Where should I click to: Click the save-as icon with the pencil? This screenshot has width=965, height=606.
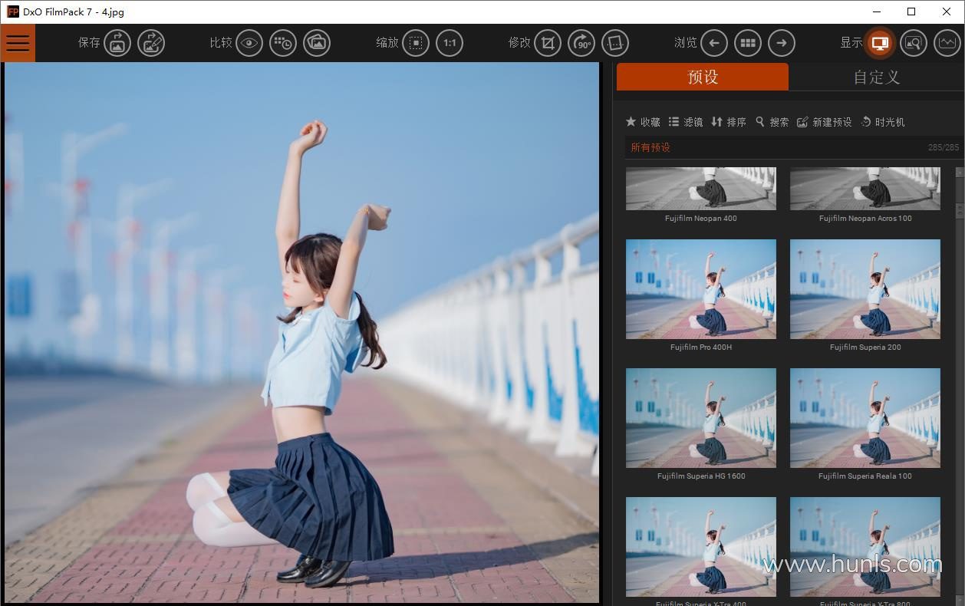(x=151, y=43)
